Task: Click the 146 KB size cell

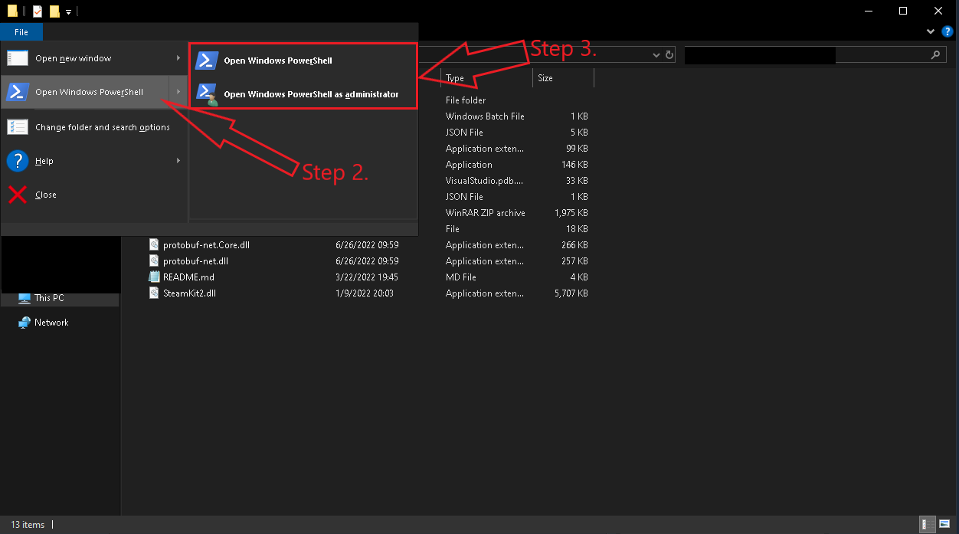Action: pos(575,165)
